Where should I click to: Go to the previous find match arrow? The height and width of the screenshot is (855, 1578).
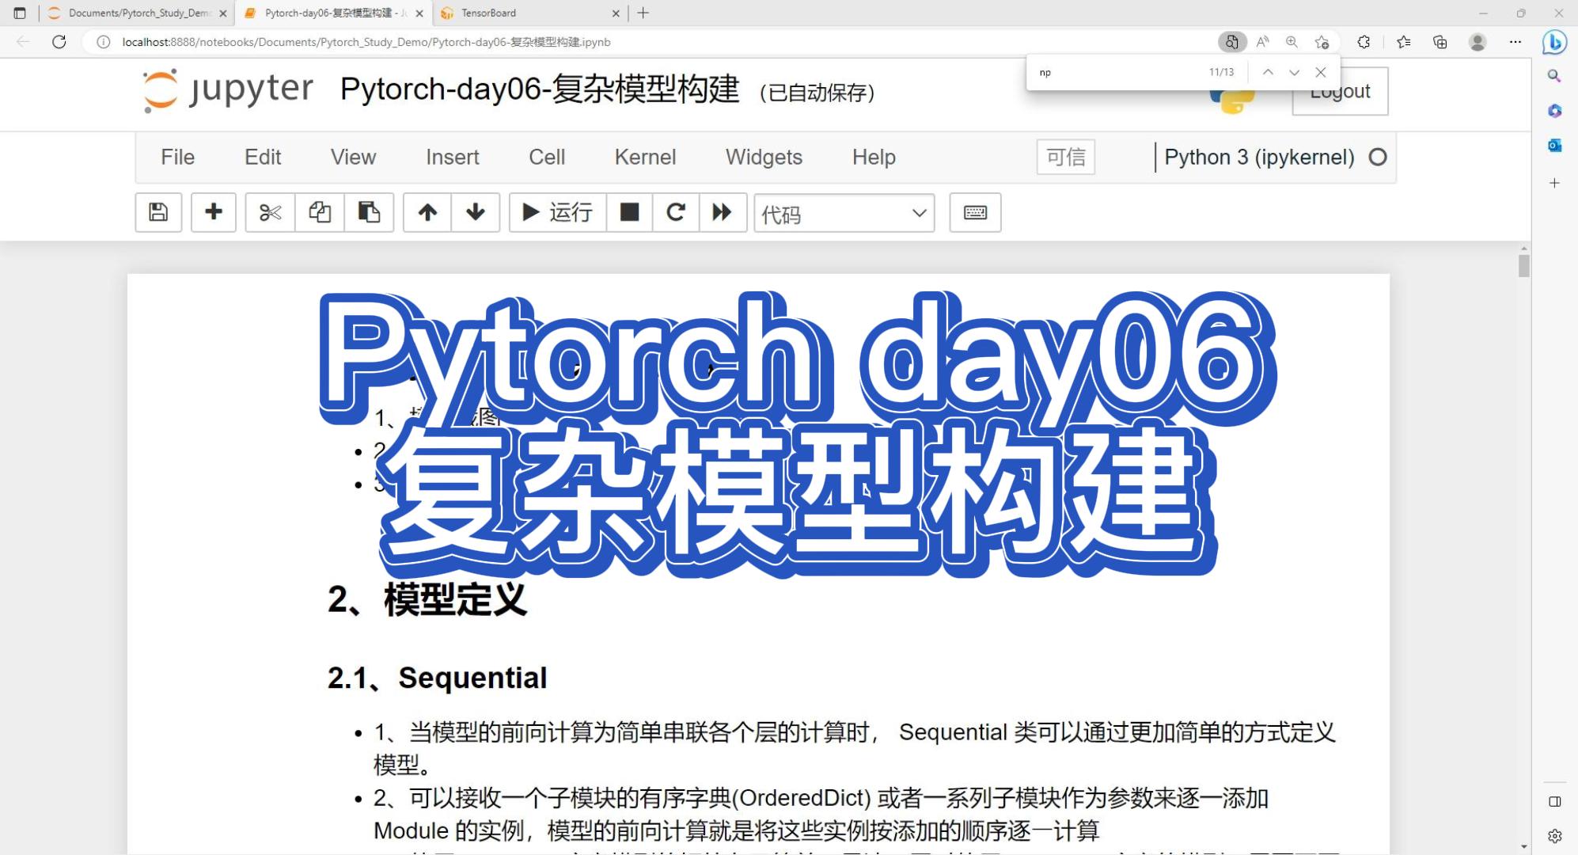pos(1268,72)
